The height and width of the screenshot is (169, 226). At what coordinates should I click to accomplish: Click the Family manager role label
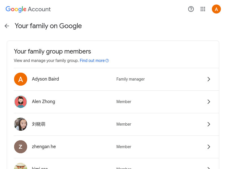[131, 79]
